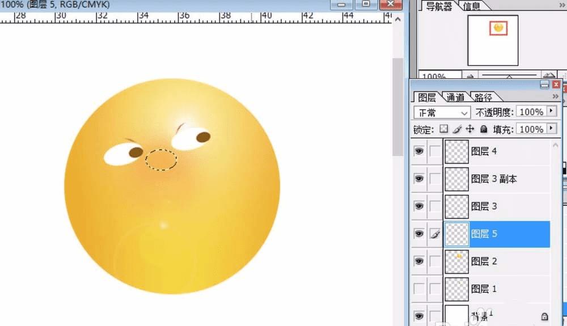Collapse the Layers panel with minimize icon
Image resolution: width=567 pixels, height=326 pixels.
click(x=544, y=84)
